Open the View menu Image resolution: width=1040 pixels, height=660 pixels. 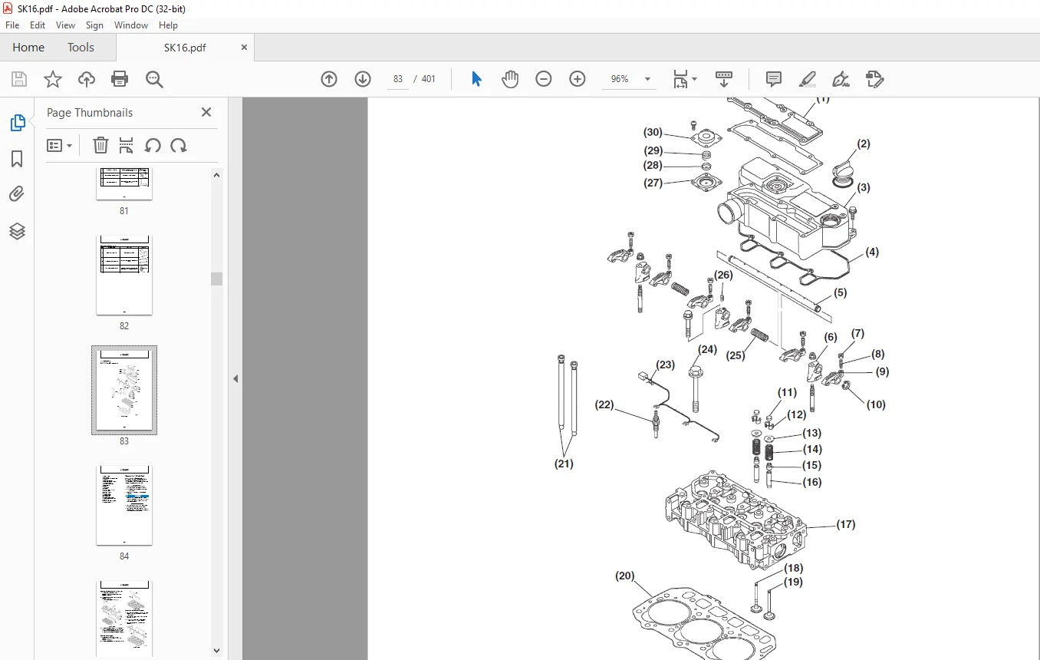pyautogui.click(x=65, y=25)
